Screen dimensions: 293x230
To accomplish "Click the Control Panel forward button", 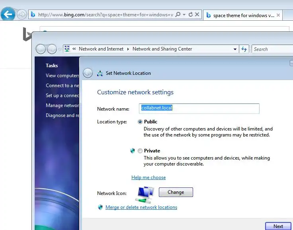I will [x=52, y=49].
